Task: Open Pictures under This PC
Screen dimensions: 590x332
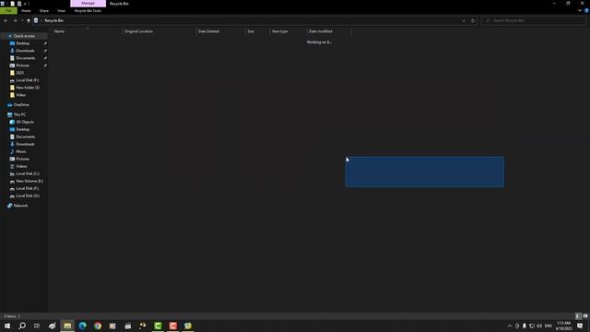Action: point(22,160)
